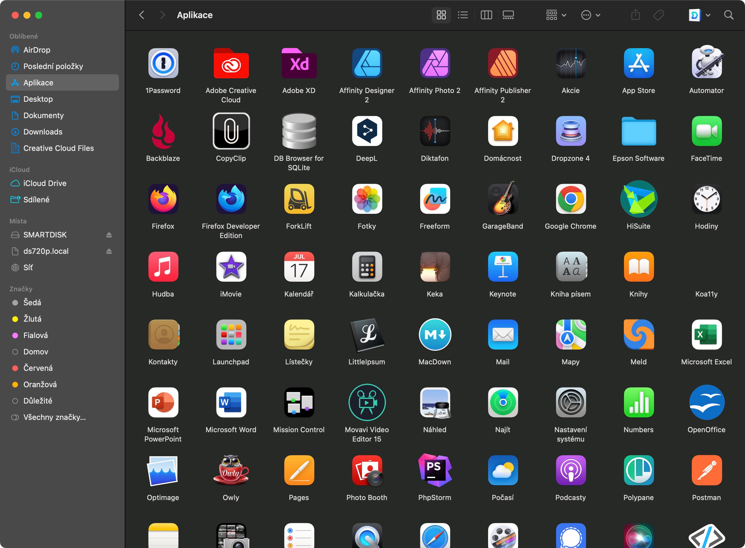Image resolution: width=745 pixels, height=548 pixels.
Task: Open Creative Cloud Files in sidebar
Action: coord(62,148)
